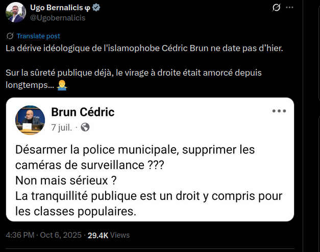Screen dimensions: 320x252
Task: Click the Brun Cédric name in the image
Action: 83,112
